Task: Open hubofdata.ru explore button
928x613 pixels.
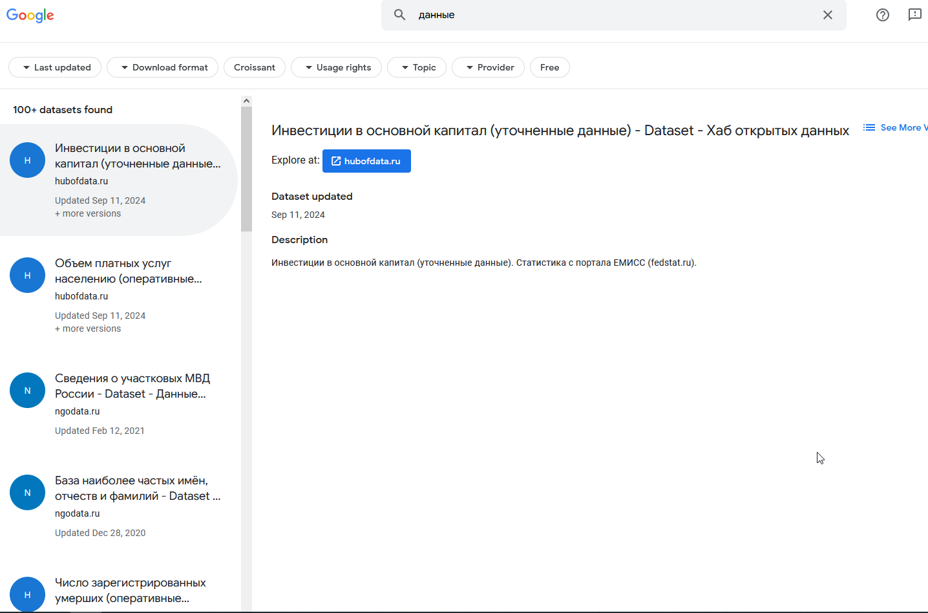Action: [x=366, y=161]
